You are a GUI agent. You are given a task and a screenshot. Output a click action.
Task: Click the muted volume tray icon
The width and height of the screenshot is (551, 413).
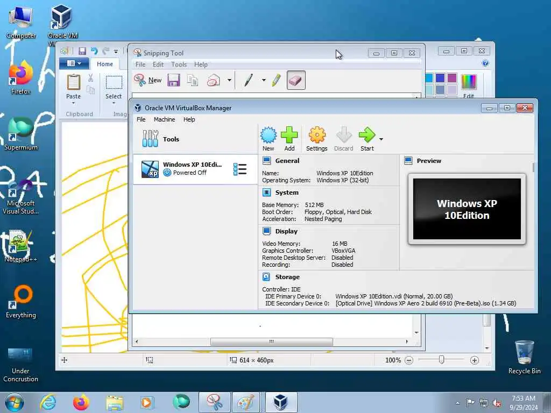pos(497,403)
